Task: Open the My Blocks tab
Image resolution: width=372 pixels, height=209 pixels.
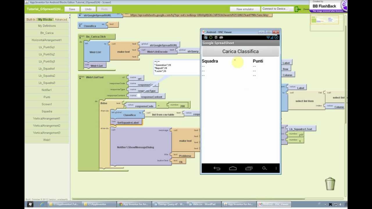Action: (45, 19)
